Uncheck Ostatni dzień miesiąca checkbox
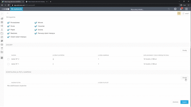The image size is (191, 107). coord(8,37)
